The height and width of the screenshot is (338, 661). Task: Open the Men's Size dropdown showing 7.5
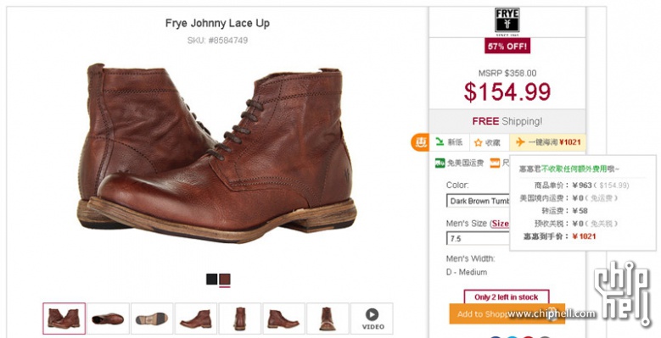pyautogui.click(x=478, y=238)
